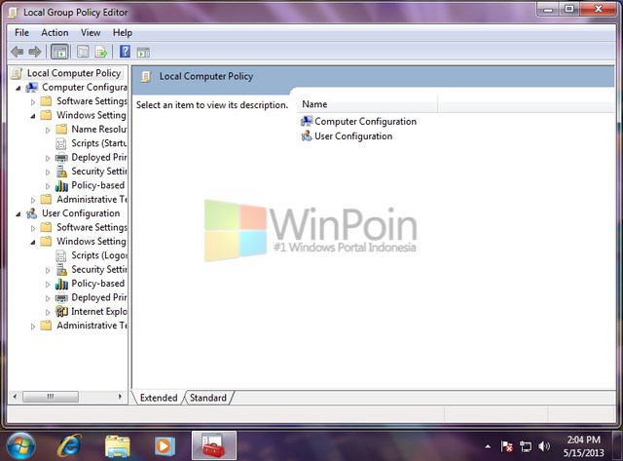
Task: Click tree pane scroll right arrow
Action: click(120, 397)
